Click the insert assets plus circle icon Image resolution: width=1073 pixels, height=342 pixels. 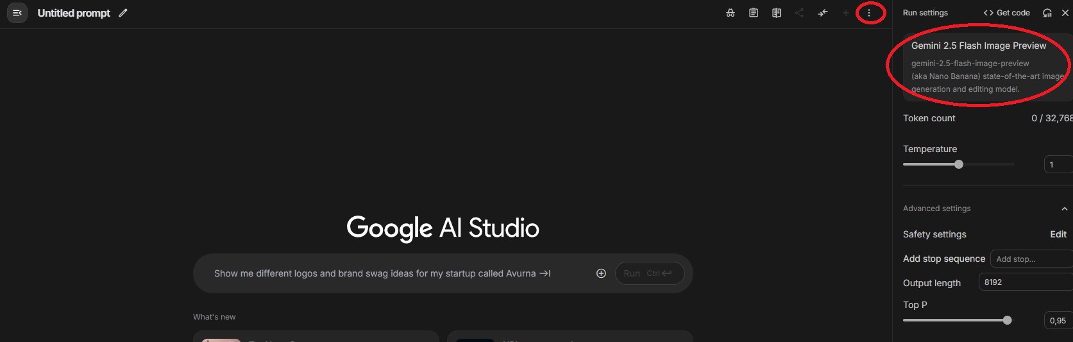point(601,273)
